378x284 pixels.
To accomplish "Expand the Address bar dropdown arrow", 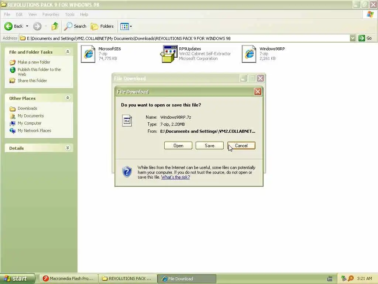I will tap(353, 38).
